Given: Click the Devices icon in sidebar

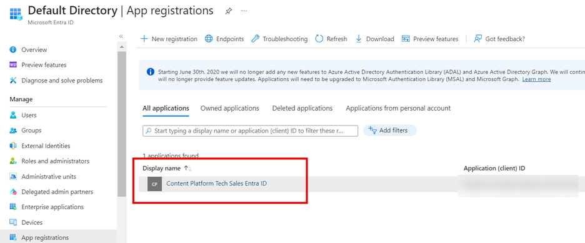Looking at the screenshot, I should [x=13, y=222].
